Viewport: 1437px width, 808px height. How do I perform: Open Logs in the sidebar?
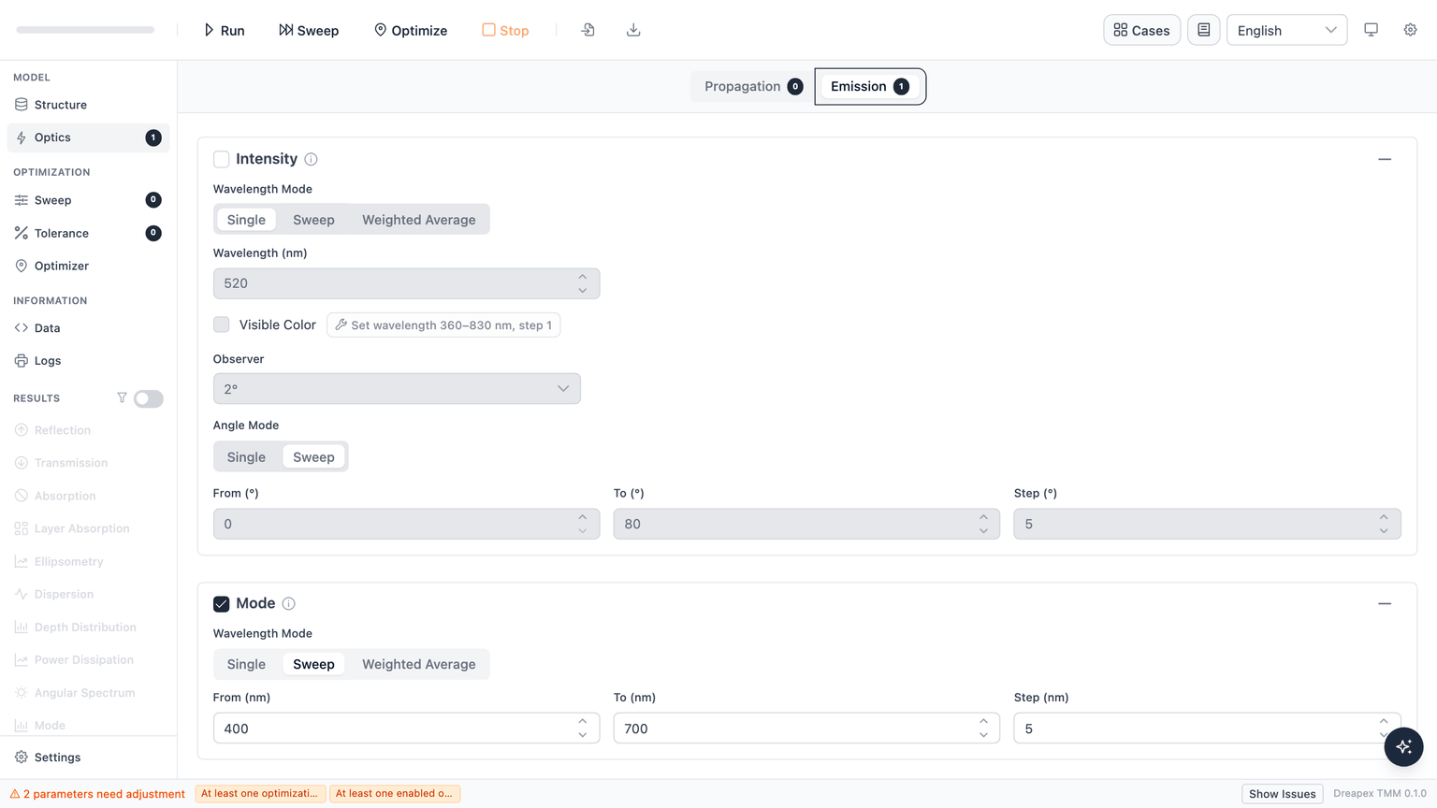click(88, 361)
